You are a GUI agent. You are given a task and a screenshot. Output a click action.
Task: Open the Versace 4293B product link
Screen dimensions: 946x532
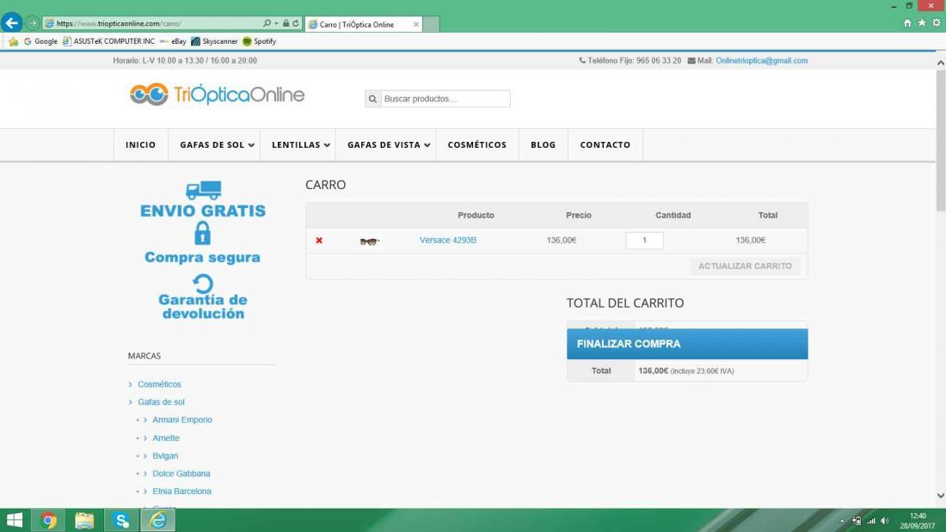click(448, 240)
